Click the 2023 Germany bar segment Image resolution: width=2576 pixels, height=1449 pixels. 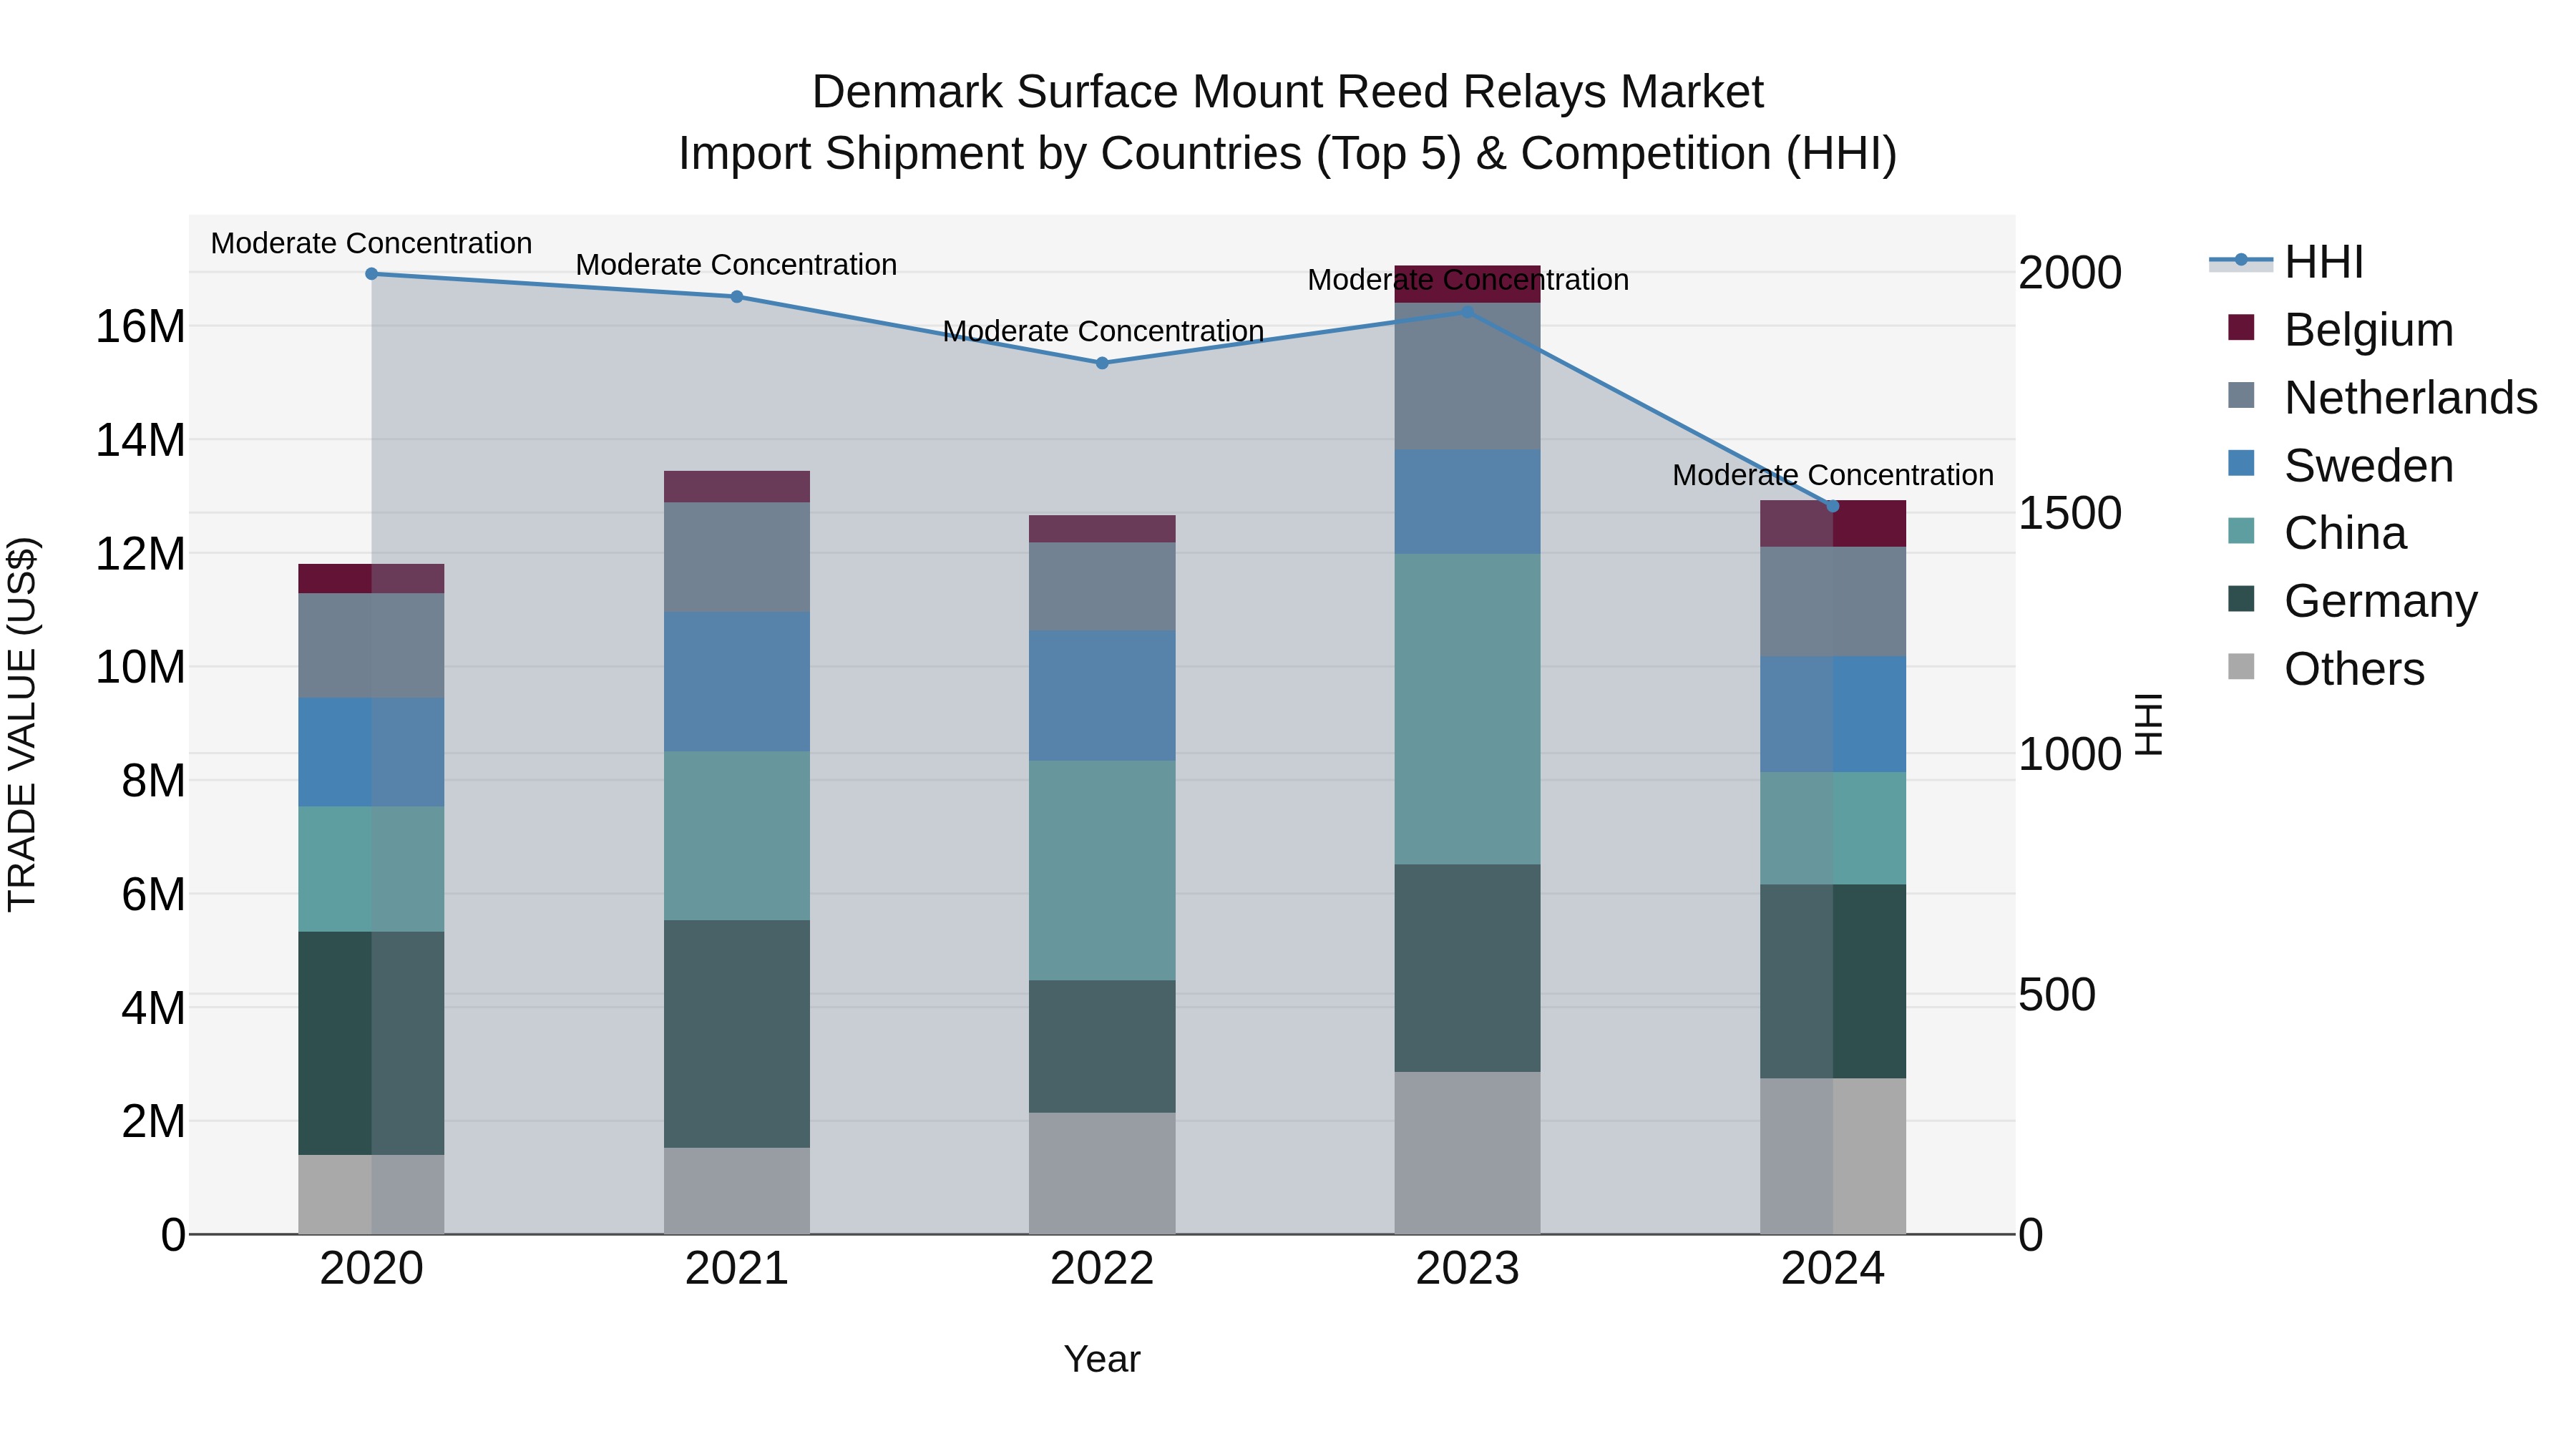(1467, 968)
